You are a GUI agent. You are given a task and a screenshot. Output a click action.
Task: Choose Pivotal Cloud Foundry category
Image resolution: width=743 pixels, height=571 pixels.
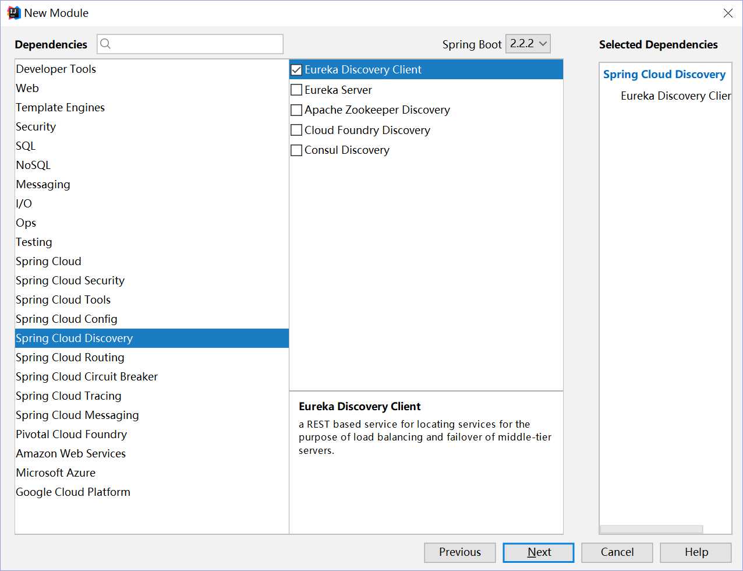pos(152,434)
